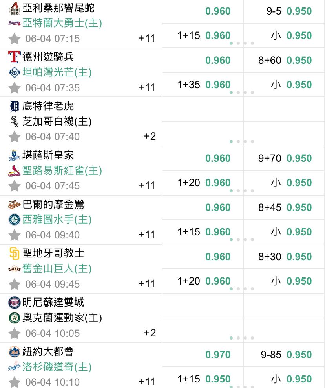Expand +2 markets for Tigers game

click(x=150, y=136)
